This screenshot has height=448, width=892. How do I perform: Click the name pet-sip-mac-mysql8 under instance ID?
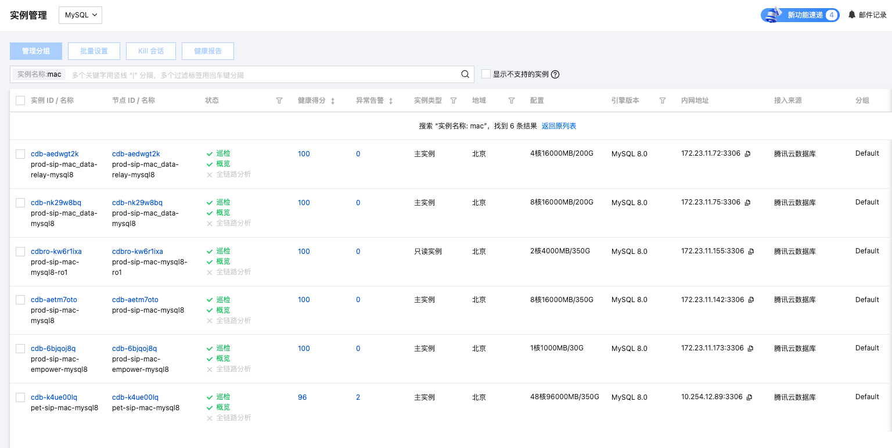point(64,408)
